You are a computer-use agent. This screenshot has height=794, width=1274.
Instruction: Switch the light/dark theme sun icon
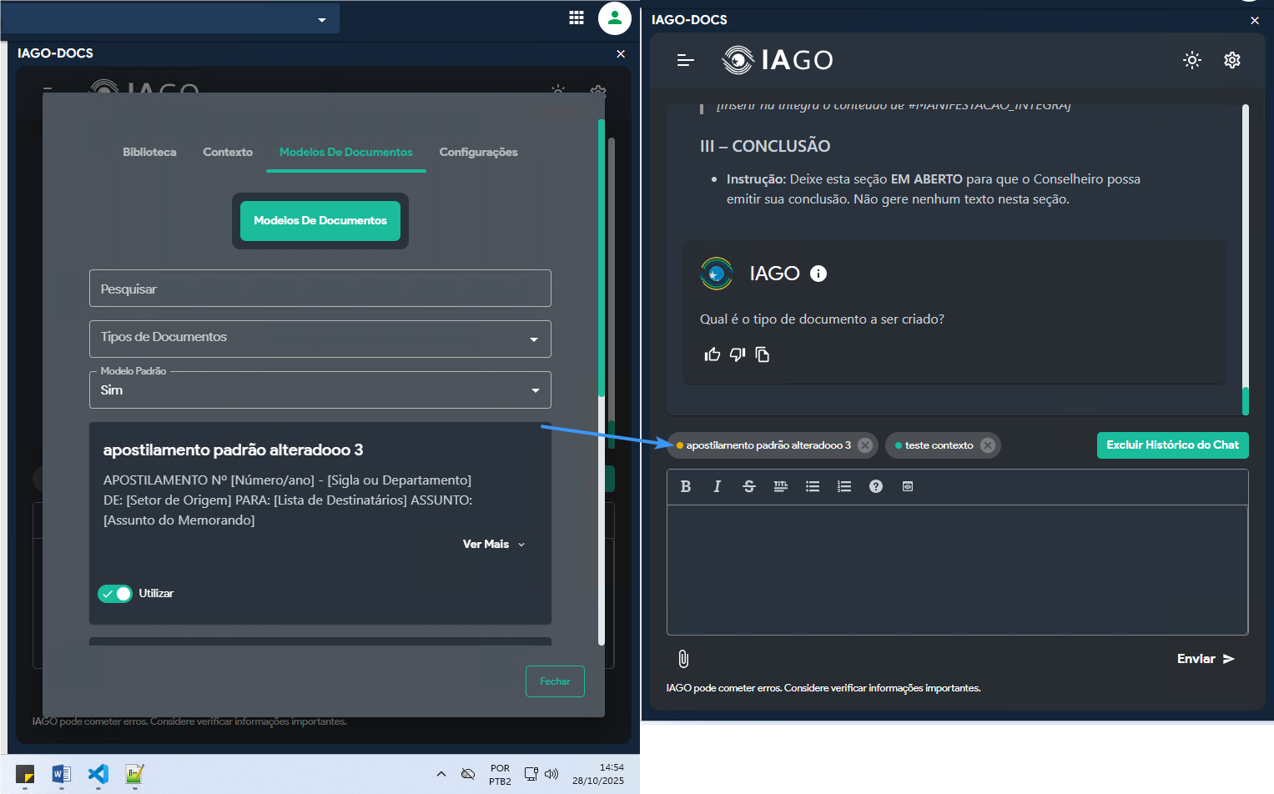1191,60
